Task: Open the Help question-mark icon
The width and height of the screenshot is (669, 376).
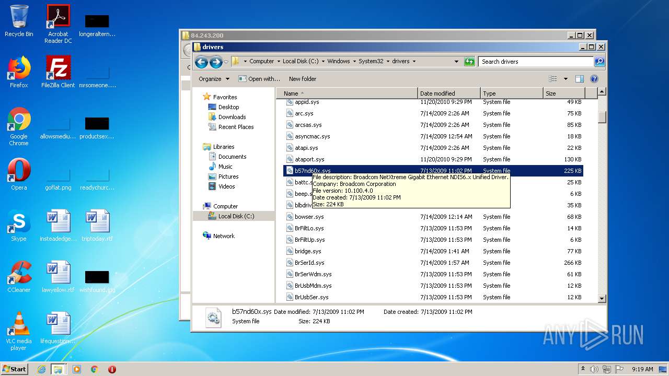Action: 594,79
